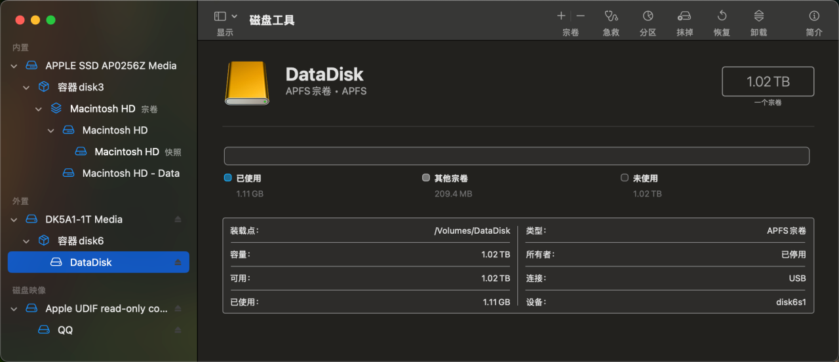Viewport: 839px width, 362px height.
Task: Eject the DK5A1-1T Media disk
Action: [x=178, y=219]
